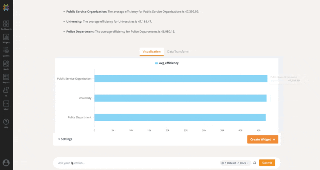Click the Ask your question input field

[136, 163]
